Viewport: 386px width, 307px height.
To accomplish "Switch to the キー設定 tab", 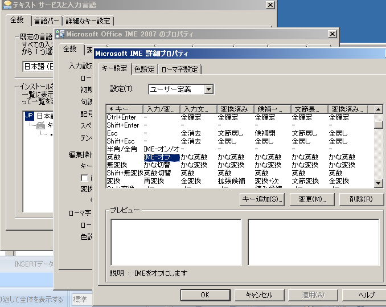I will 114,68.
